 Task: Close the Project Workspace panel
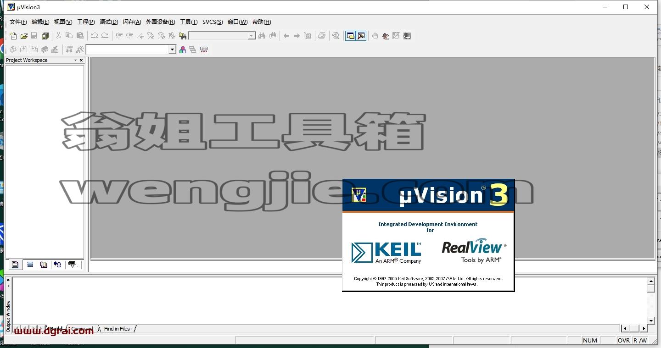pos(81,60)
